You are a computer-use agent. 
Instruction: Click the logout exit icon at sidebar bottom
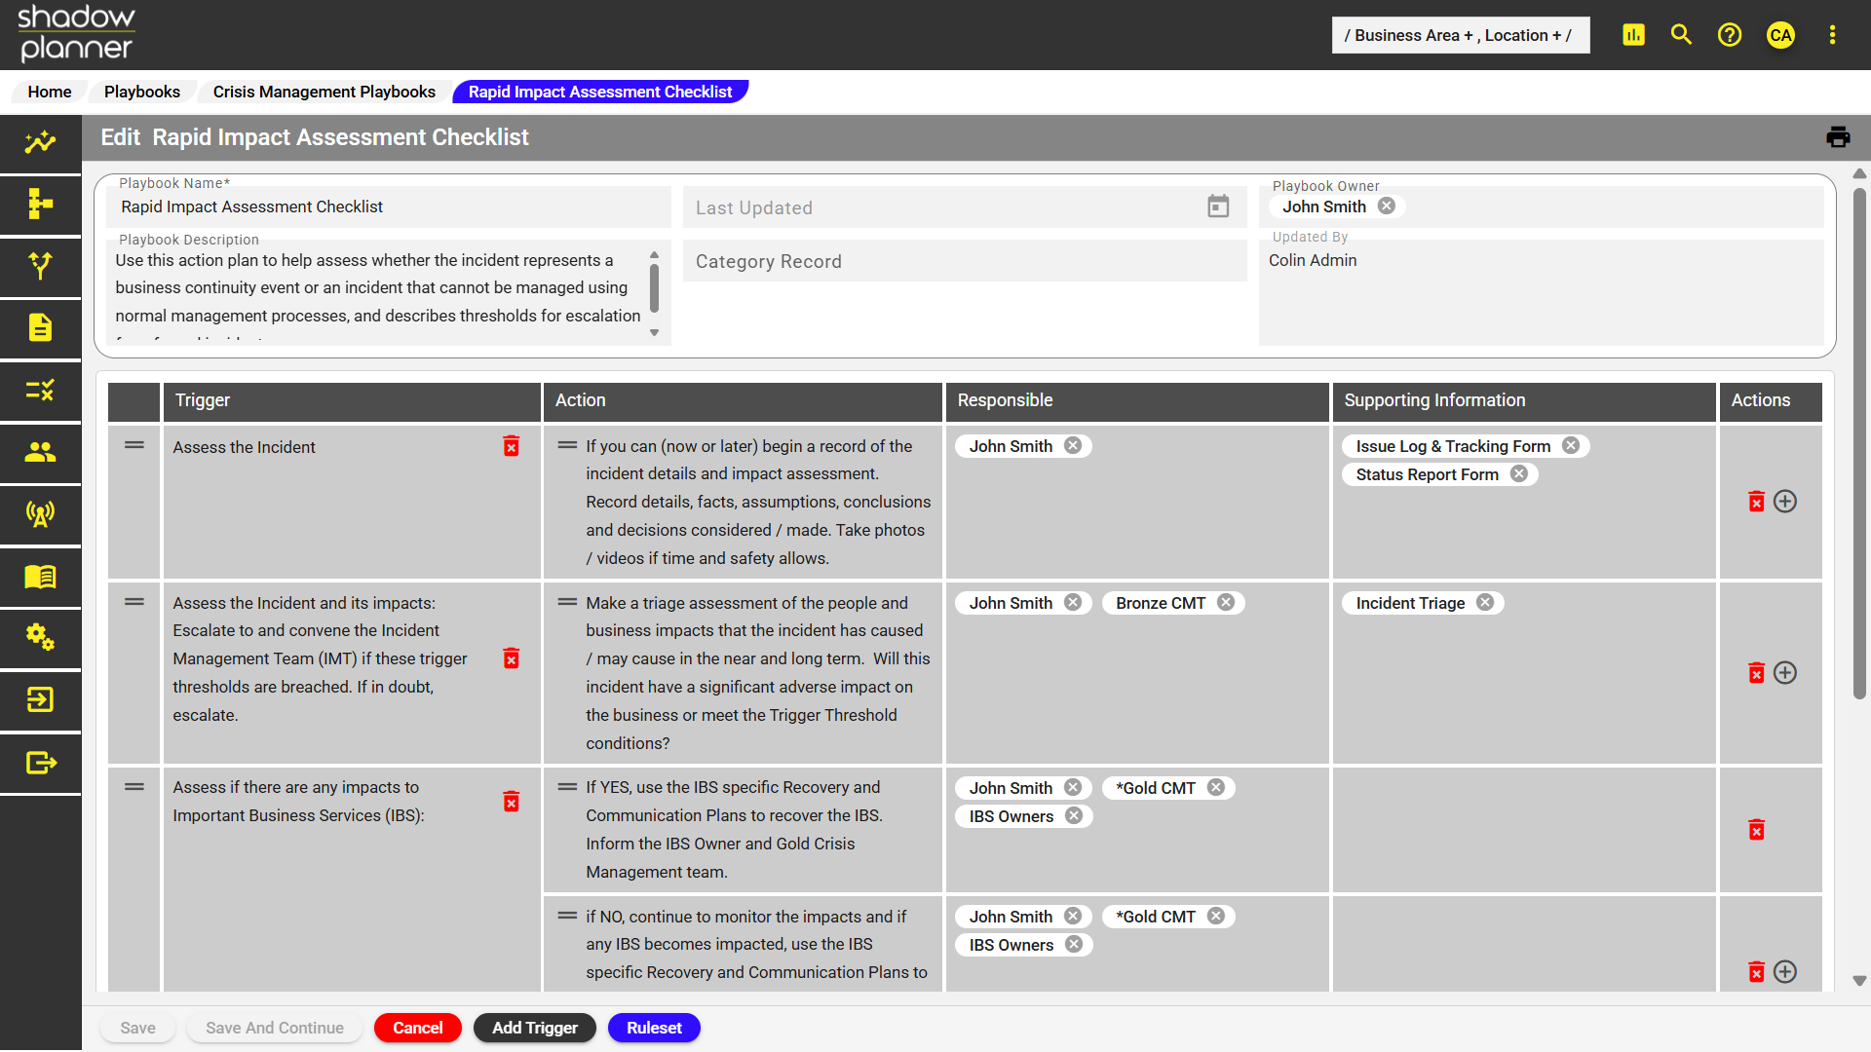pyautogui.click(x=39, y=763)
